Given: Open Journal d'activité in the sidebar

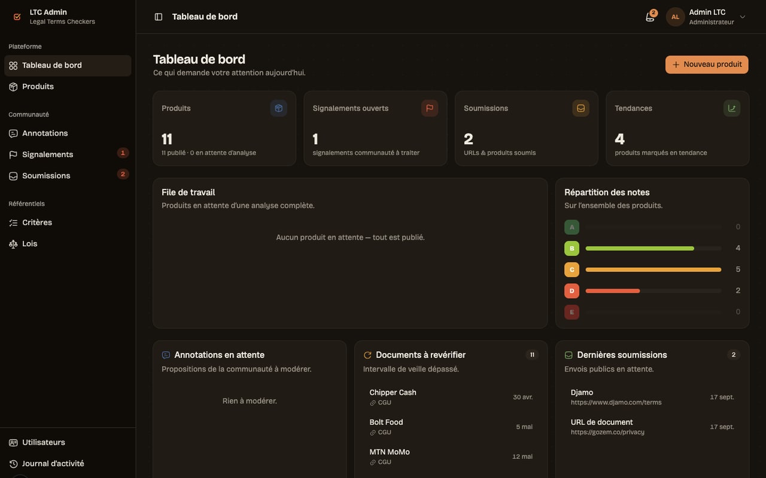Looking at the screenshot, I should [68, 464].
